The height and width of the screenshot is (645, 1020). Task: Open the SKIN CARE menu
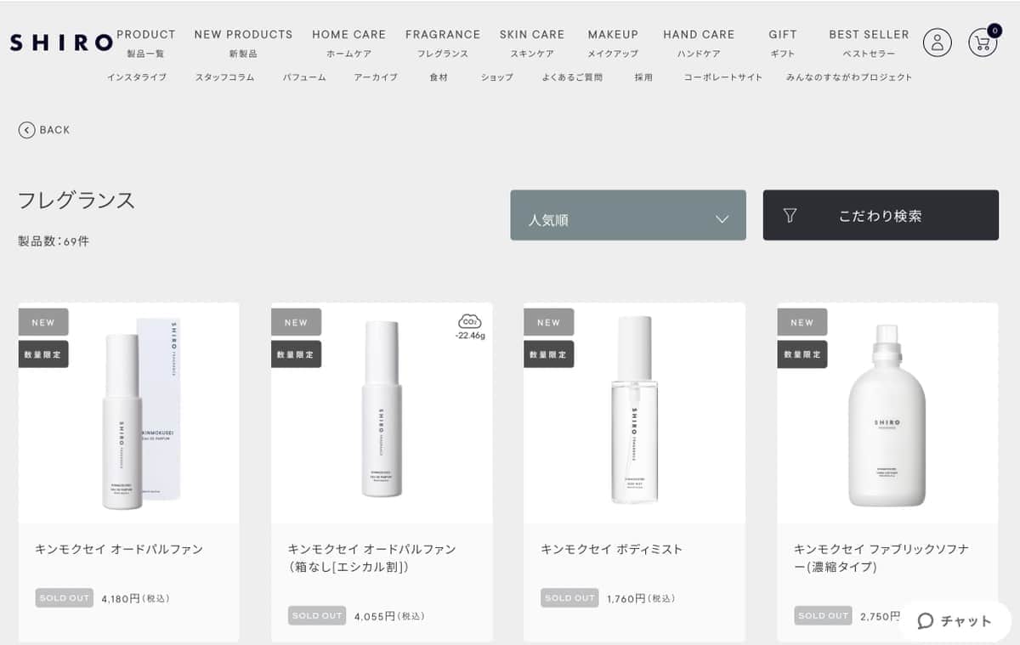(x=531, y=35)
